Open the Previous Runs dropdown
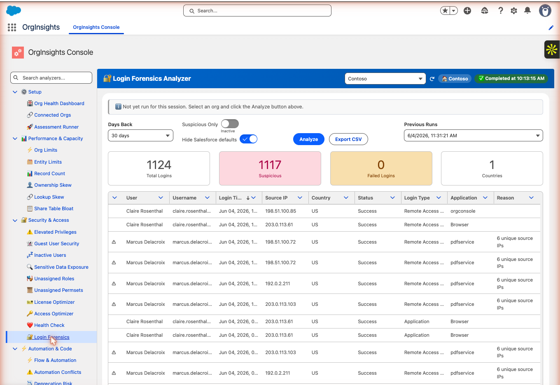The width and height of the screenshot is (560, 385). 474,136
